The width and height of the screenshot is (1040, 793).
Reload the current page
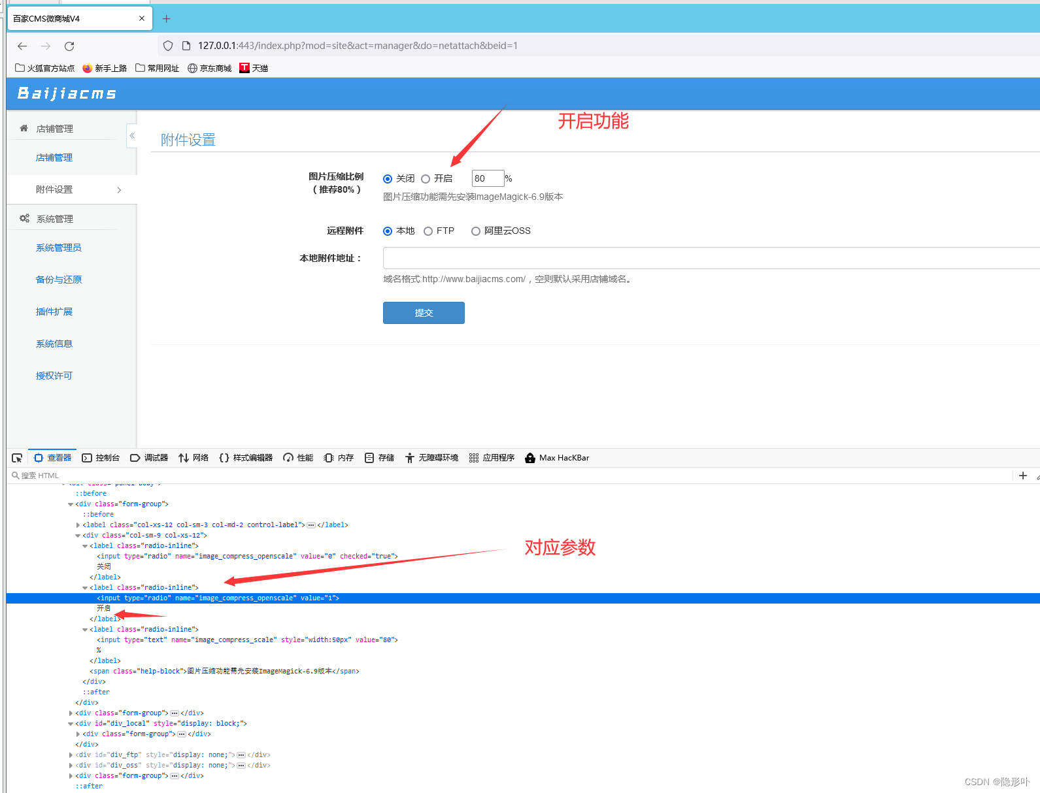(69, 46)
